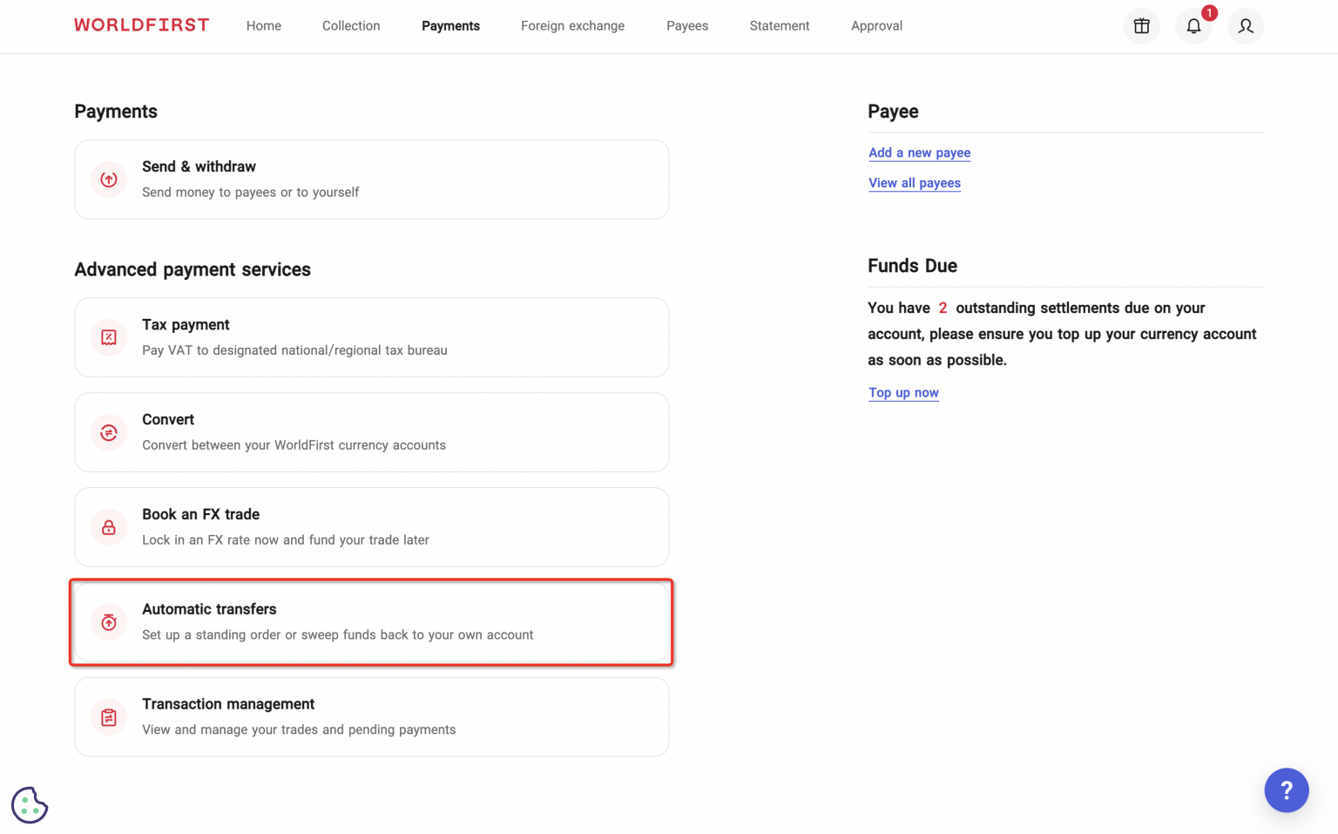
Task: Click the Book an FX trade lock icon
Action: tap(108, 526)
